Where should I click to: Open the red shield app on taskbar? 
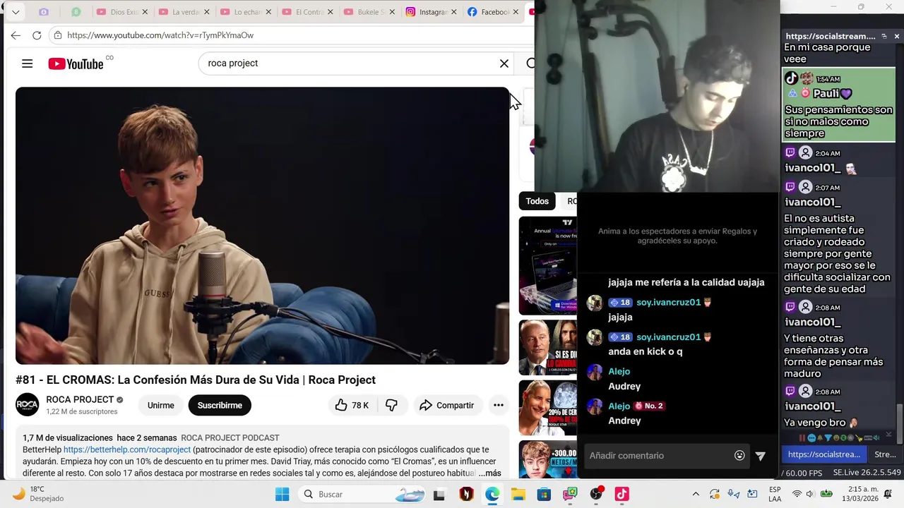[466, 494]
